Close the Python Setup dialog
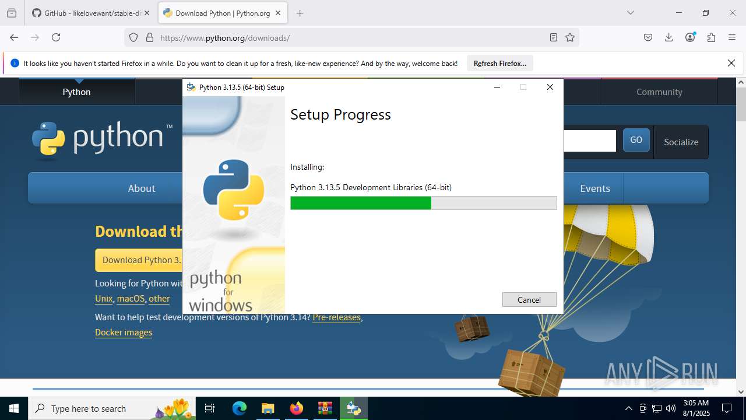 click(550, 87)
